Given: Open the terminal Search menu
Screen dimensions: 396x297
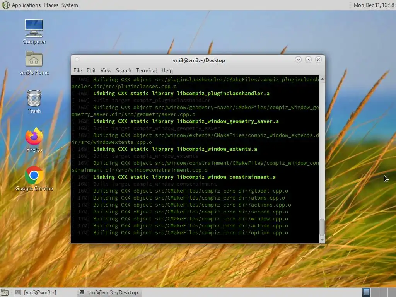Looking at the screenshot, I should [123, 70].
